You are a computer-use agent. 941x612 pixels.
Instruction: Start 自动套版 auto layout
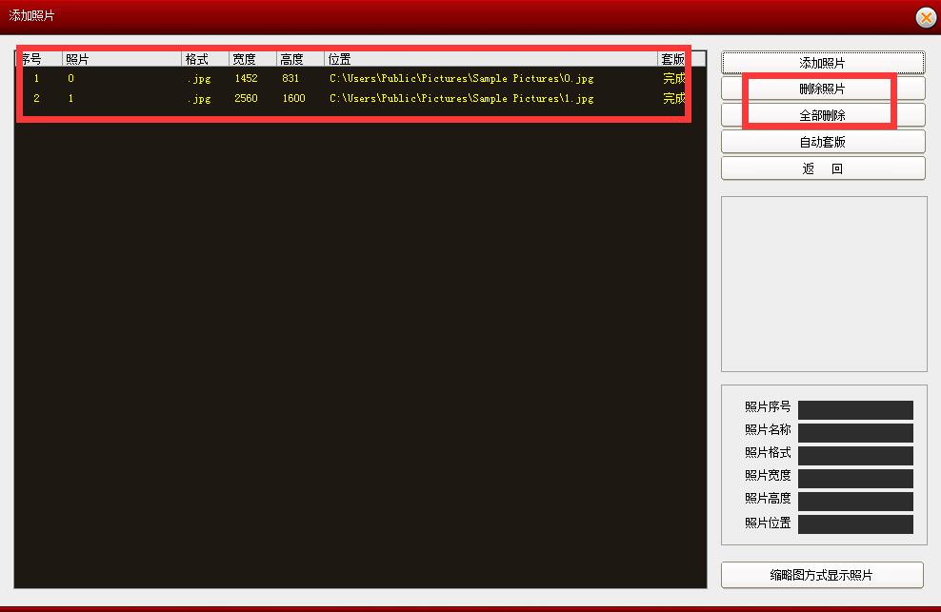[822, 142]
